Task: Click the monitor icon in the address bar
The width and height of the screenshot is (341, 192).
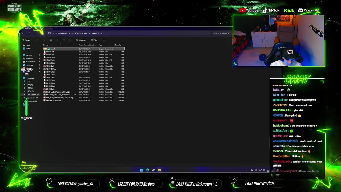Action: point(49,33)
